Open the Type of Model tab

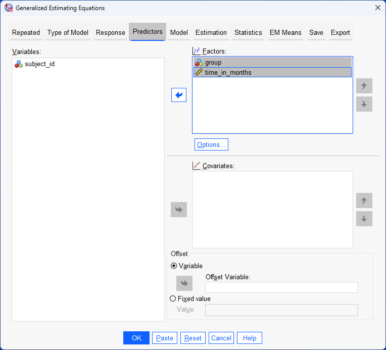(68, 32)
